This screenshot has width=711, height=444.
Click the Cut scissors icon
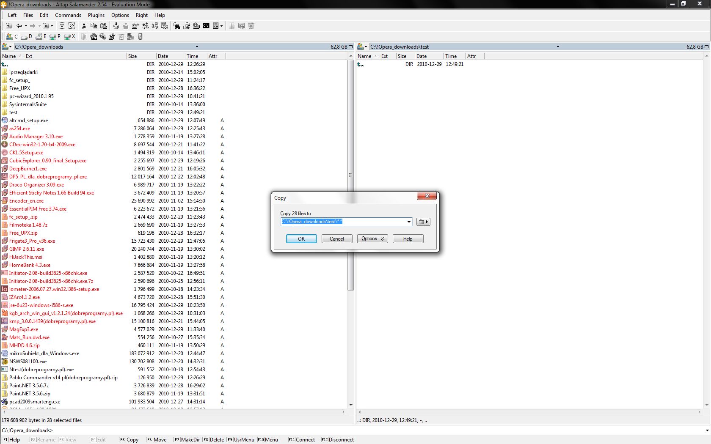click(84, 26)
